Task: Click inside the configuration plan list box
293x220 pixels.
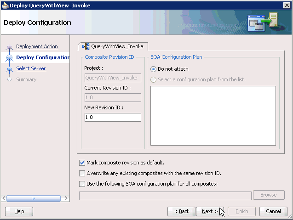Action: [213, 116]
